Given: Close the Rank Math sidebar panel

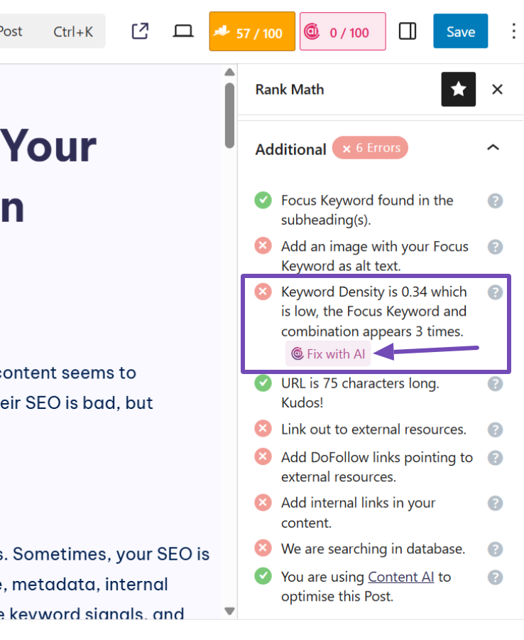Looking at the screenshot, I should coord(497,89).
